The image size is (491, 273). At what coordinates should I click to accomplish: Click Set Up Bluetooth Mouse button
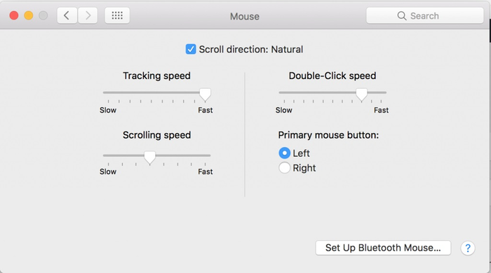[383, 248]
